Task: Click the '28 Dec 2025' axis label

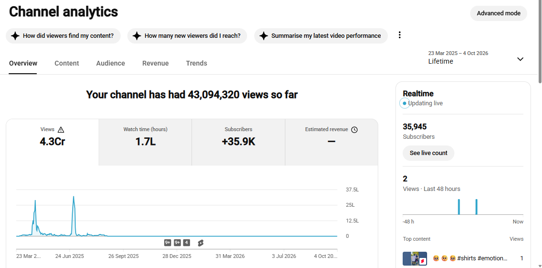Action: tap(177, 256)
